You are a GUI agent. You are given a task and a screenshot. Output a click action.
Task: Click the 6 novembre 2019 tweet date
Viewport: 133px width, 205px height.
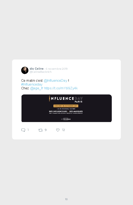[57, 69]
